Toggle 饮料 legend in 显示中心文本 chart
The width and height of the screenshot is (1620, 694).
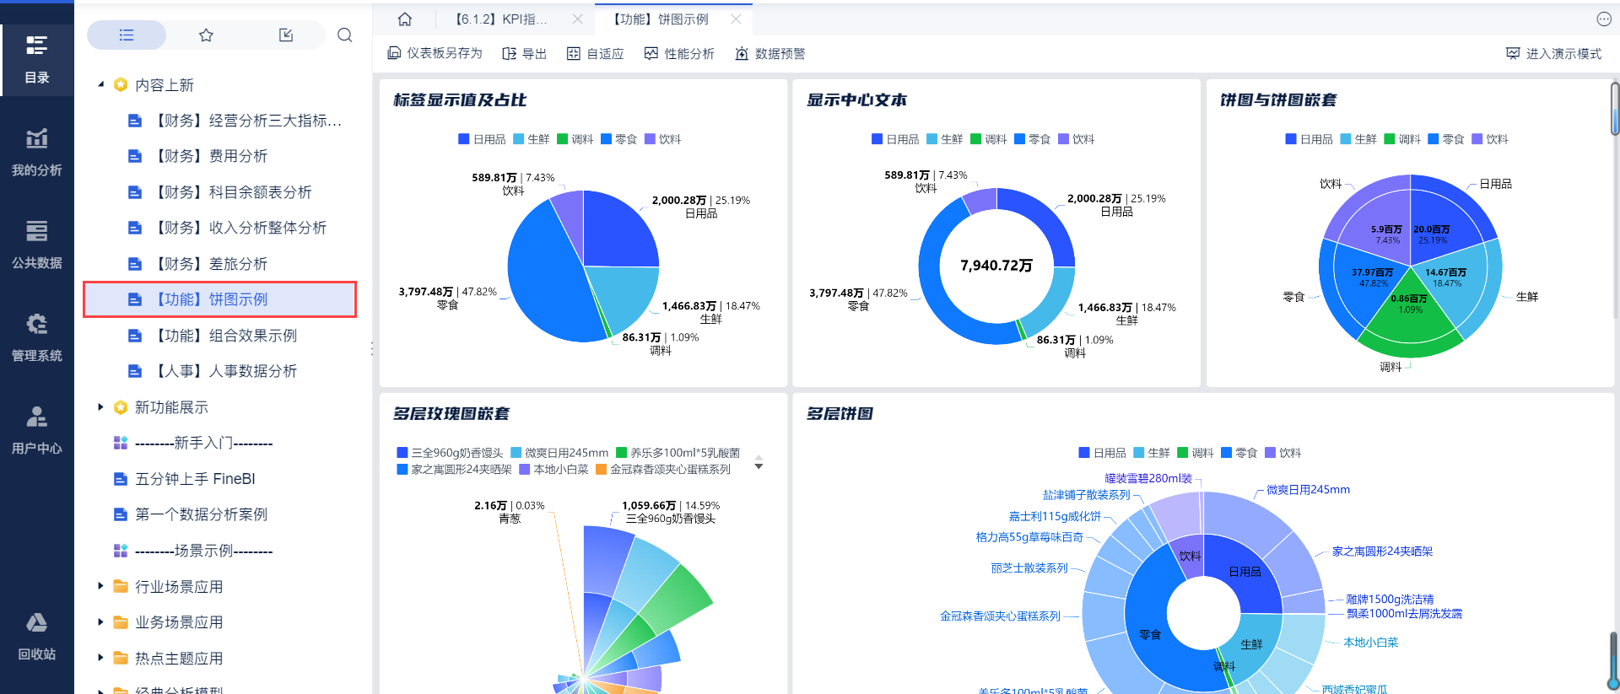pyautogui.click(x=1077, y=139)
